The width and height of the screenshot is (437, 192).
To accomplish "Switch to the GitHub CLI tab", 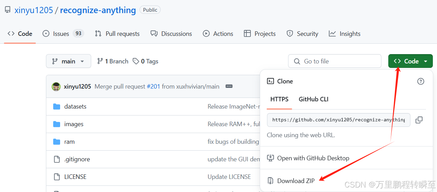I will (313, 99).
